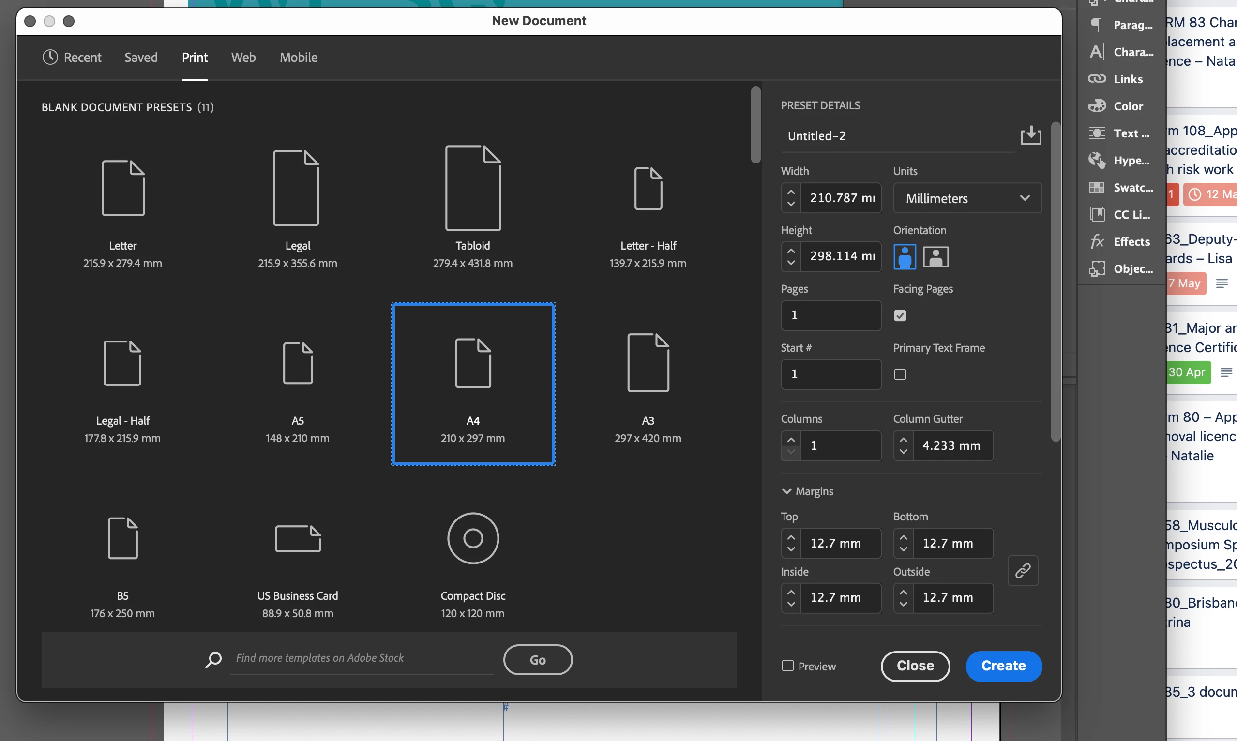Click the margins link chain icon

1022,570
